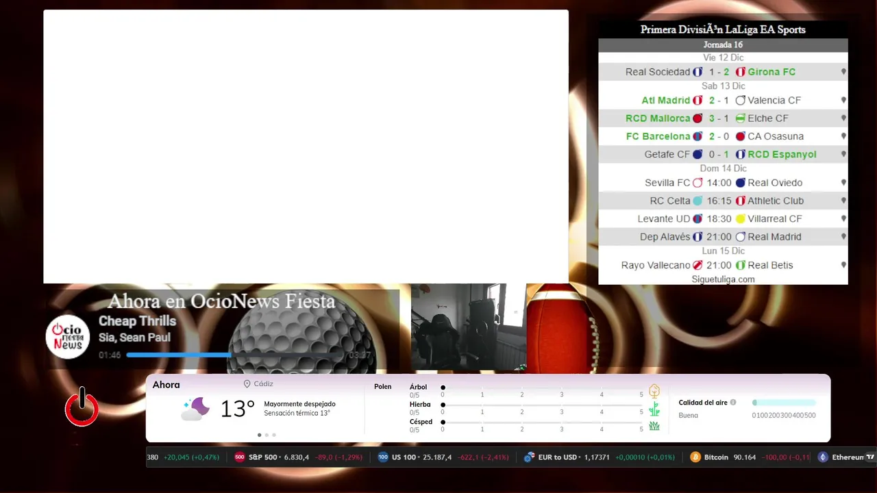The height and width of the screenshot is (493, 877).
Task: Click the Buena air quality label
Action: click(688, 416)
